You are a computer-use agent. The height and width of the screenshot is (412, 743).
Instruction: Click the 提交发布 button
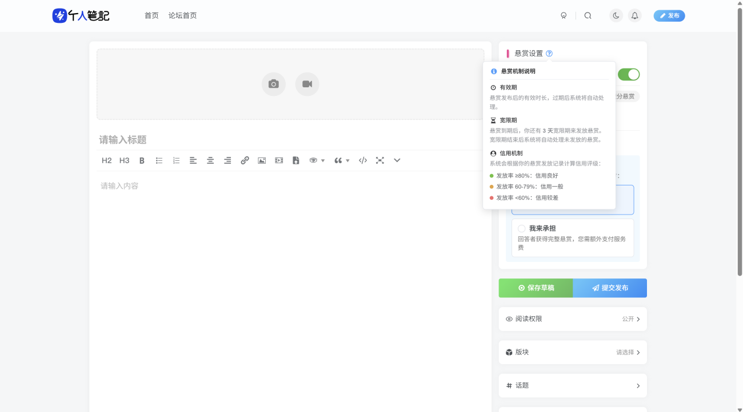click(x=610, y=288)
